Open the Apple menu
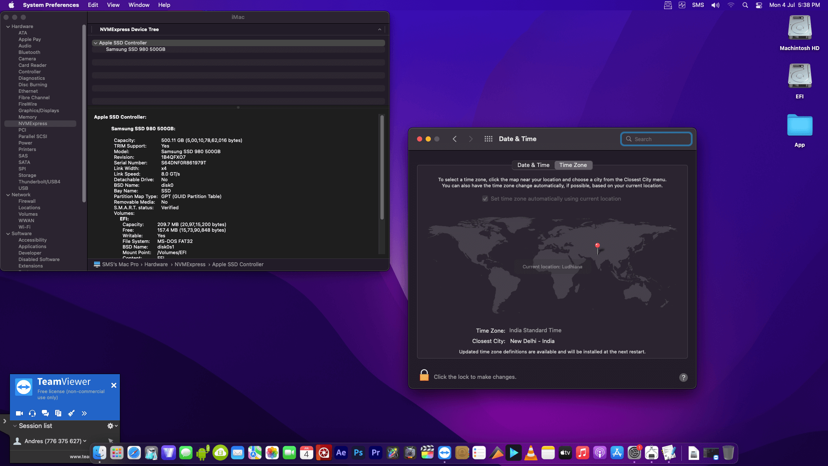The image size is (828, 466). pyautogui.click(x=12, y=5)
